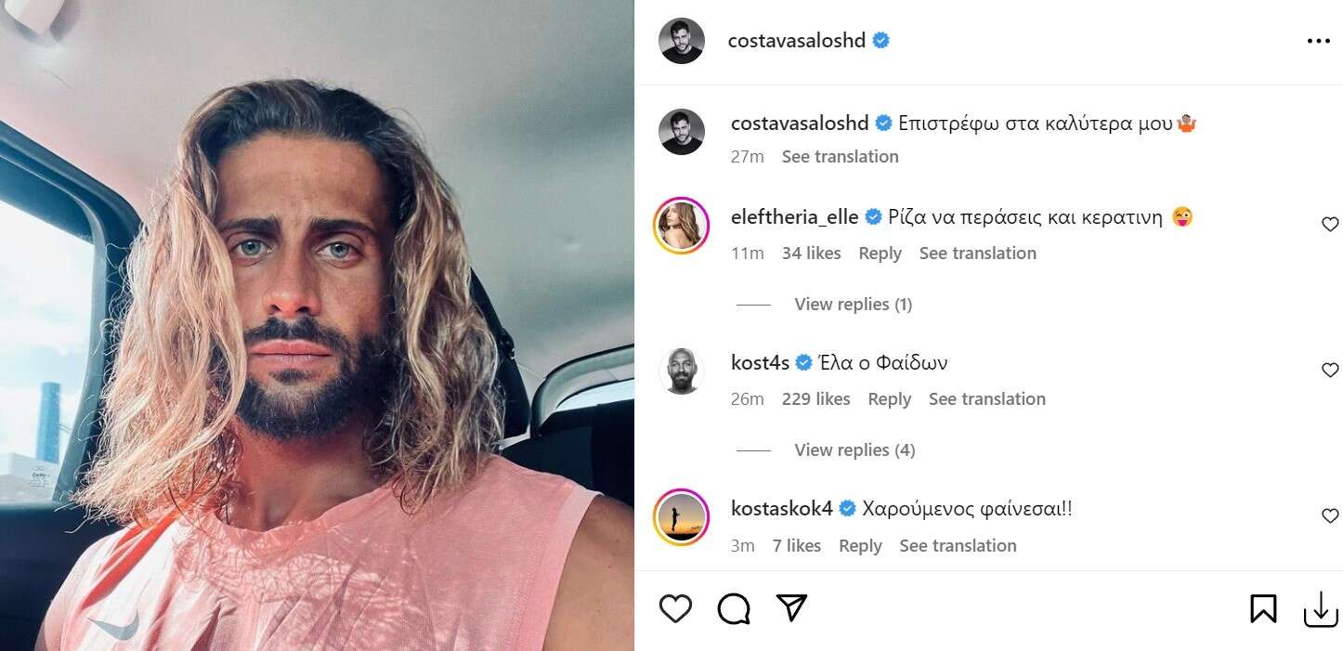This screenshot has width=1343, height=651.
Task: Like kost4s's comment
Action: [x=1330, y=370]
